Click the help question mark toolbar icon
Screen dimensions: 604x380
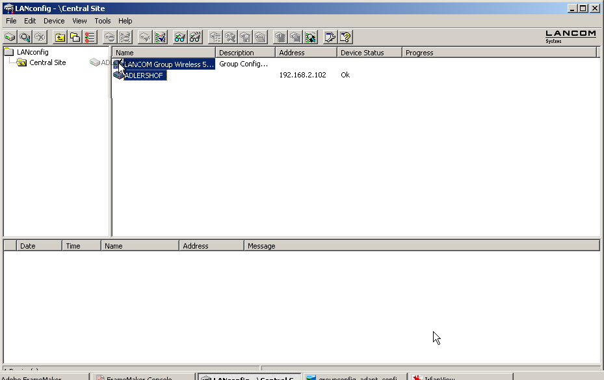click(x=345, y=37)
